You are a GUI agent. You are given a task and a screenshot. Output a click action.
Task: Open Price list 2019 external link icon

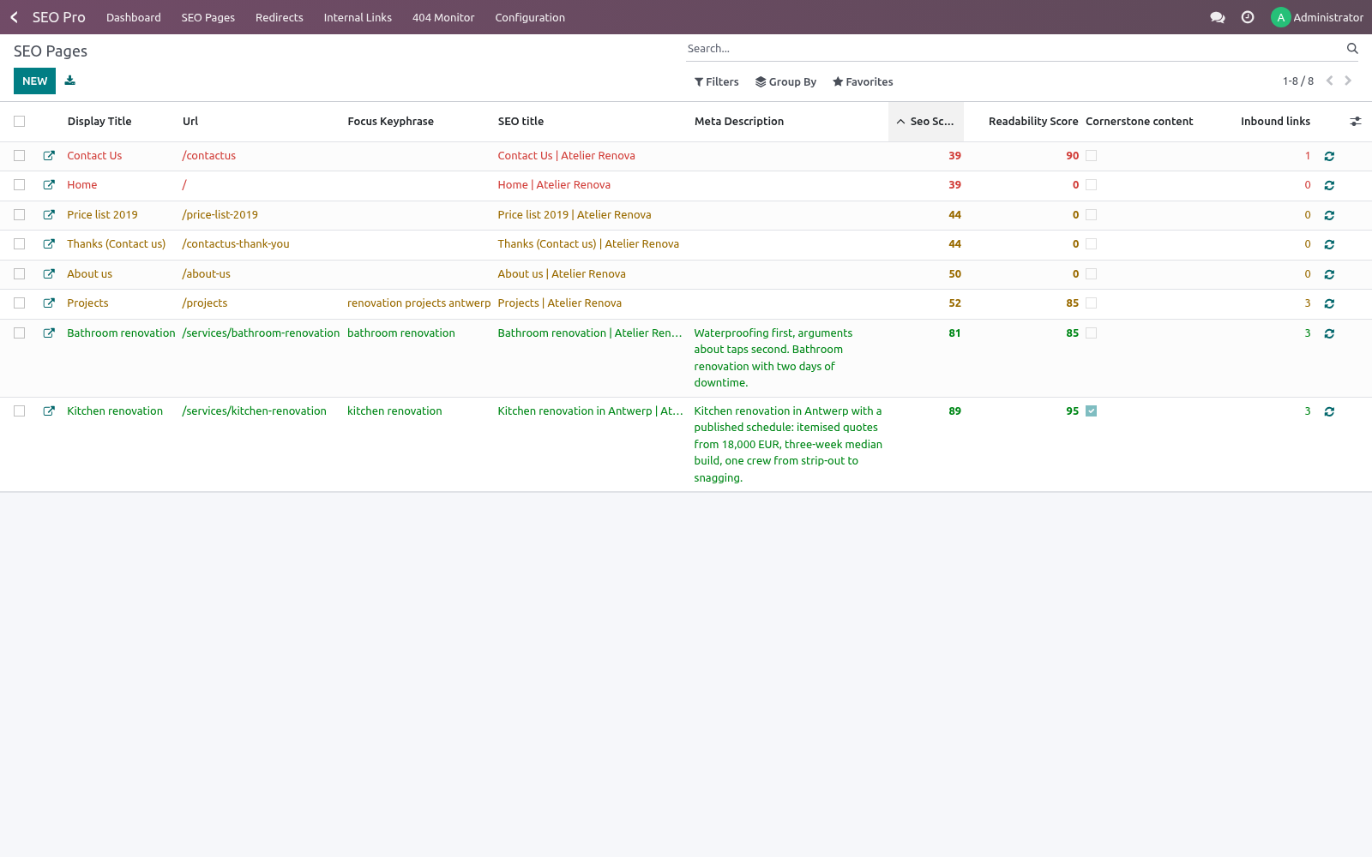pyautogui.click(x=49, y=215)
